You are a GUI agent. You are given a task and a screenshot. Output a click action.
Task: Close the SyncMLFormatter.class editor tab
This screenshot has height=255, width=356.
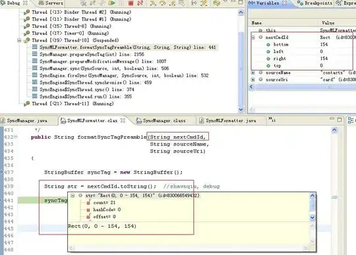[x=123, y=120]
